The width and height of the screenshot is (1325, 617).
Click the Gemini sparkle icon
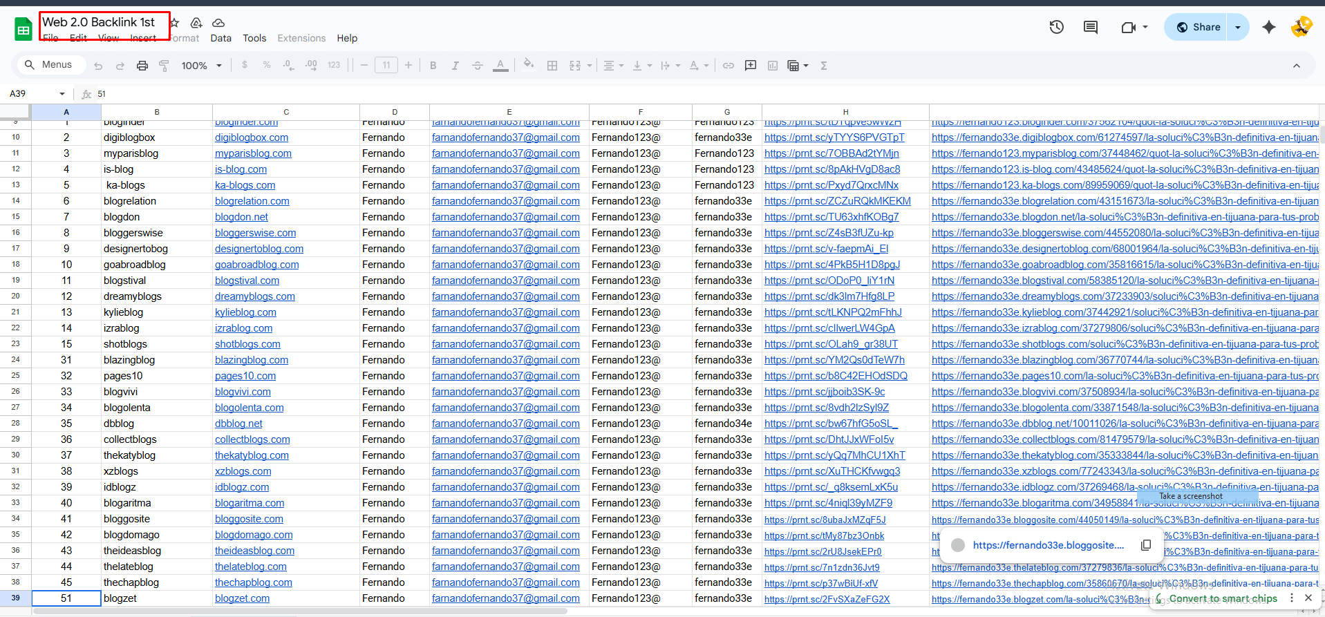pyautogui.click(x=1268, y=27)
